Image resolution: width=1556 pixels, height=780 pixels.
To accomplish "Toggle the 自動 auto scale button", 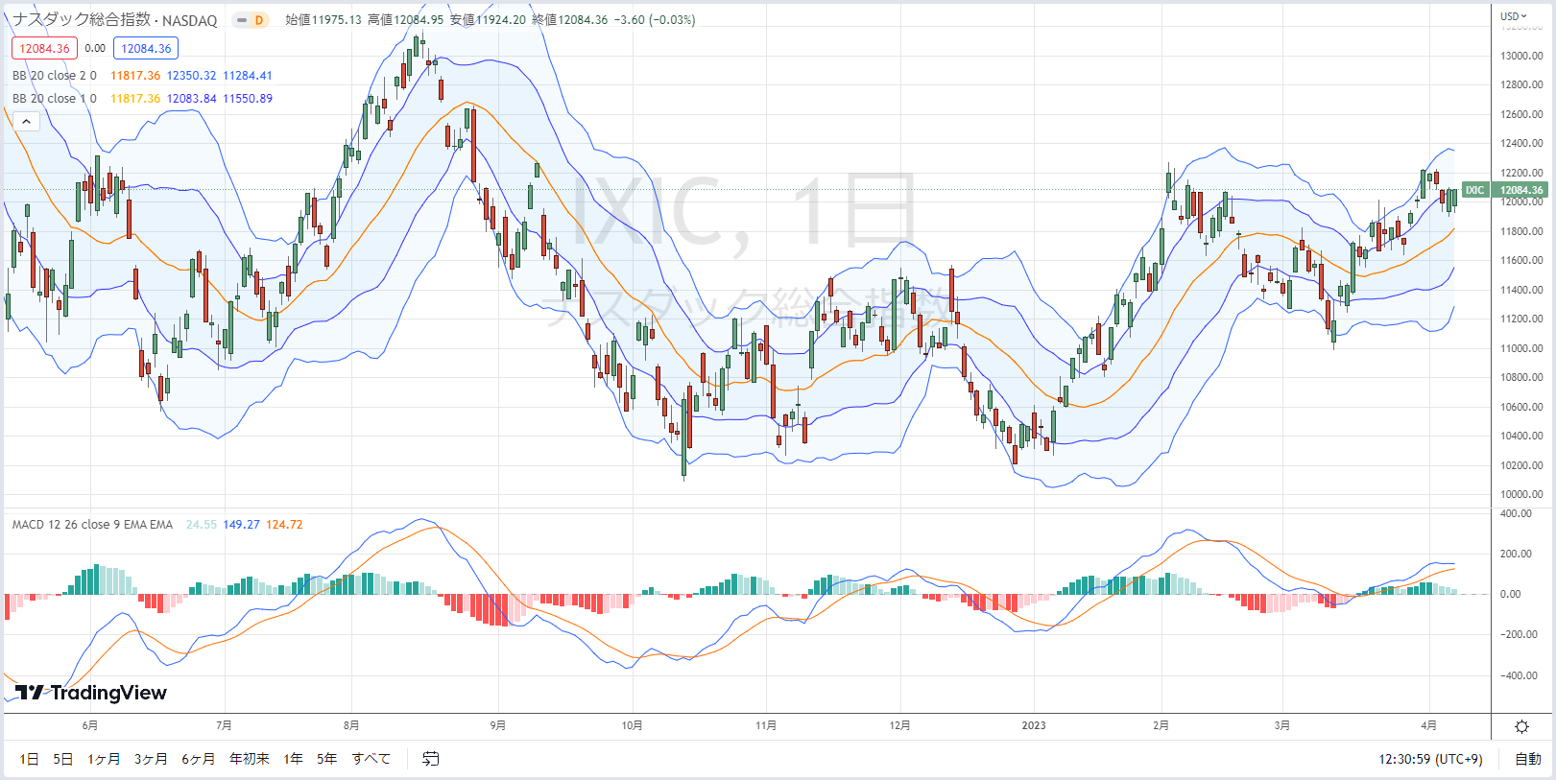I will tap(1528, 759).
